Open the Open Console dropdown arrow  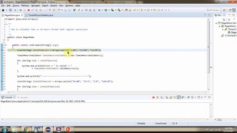[x=202, y=98]
